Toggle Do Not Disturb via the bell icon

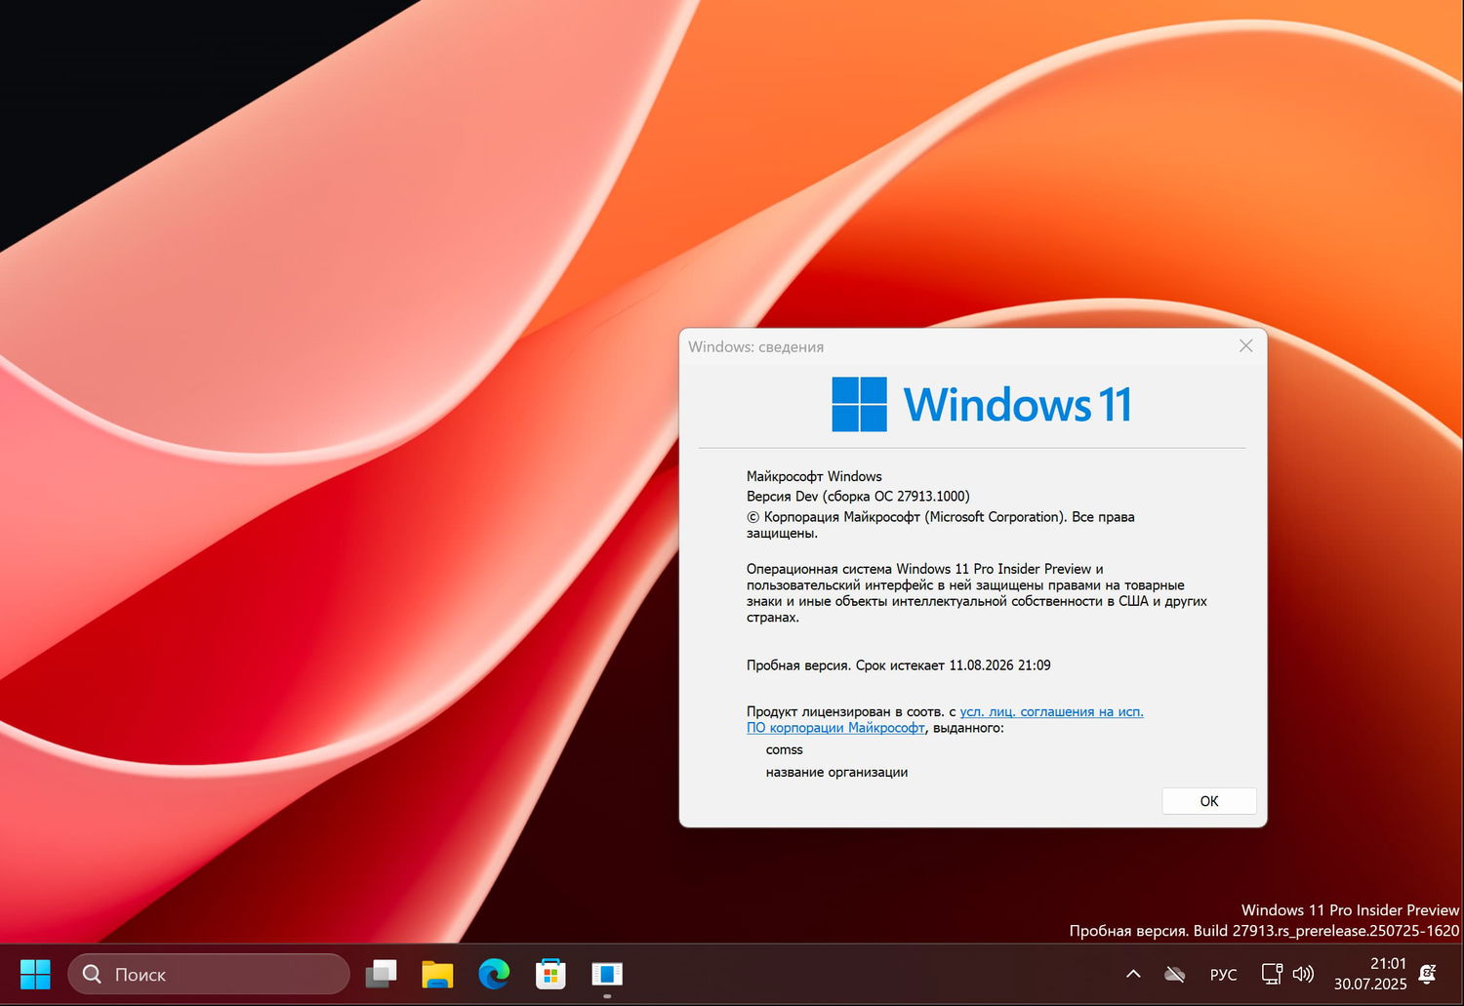tap(1427, 973)
